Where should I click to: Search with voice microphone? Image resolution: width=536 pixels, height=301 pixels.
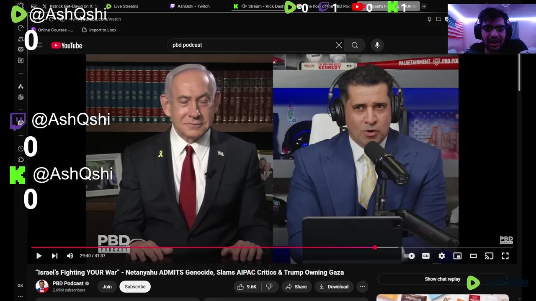(377, 45)
